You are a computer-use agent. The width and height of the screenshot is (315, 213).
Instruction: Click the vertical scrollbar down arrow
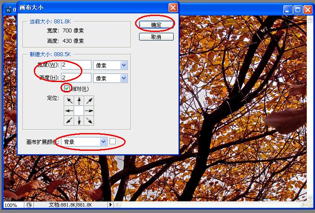[310, 198]
